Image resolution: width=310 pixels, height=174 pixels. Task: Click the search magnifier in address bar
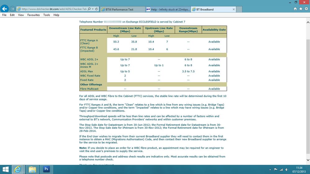(89, 9)
